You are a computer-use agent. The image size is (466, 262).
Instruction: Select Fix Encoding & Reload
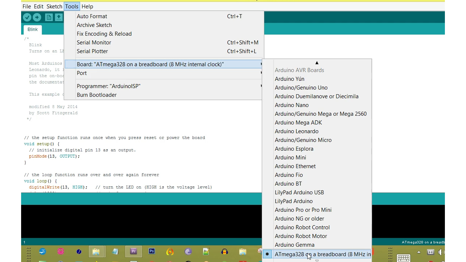pos(164,34)
